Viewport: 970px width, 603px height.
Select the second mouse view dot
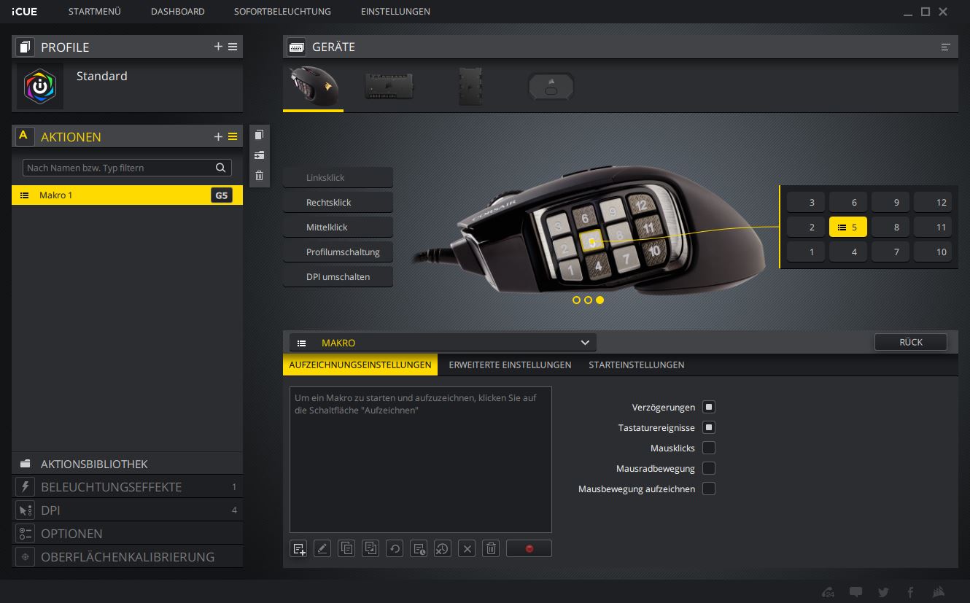[x=588, y=300]
